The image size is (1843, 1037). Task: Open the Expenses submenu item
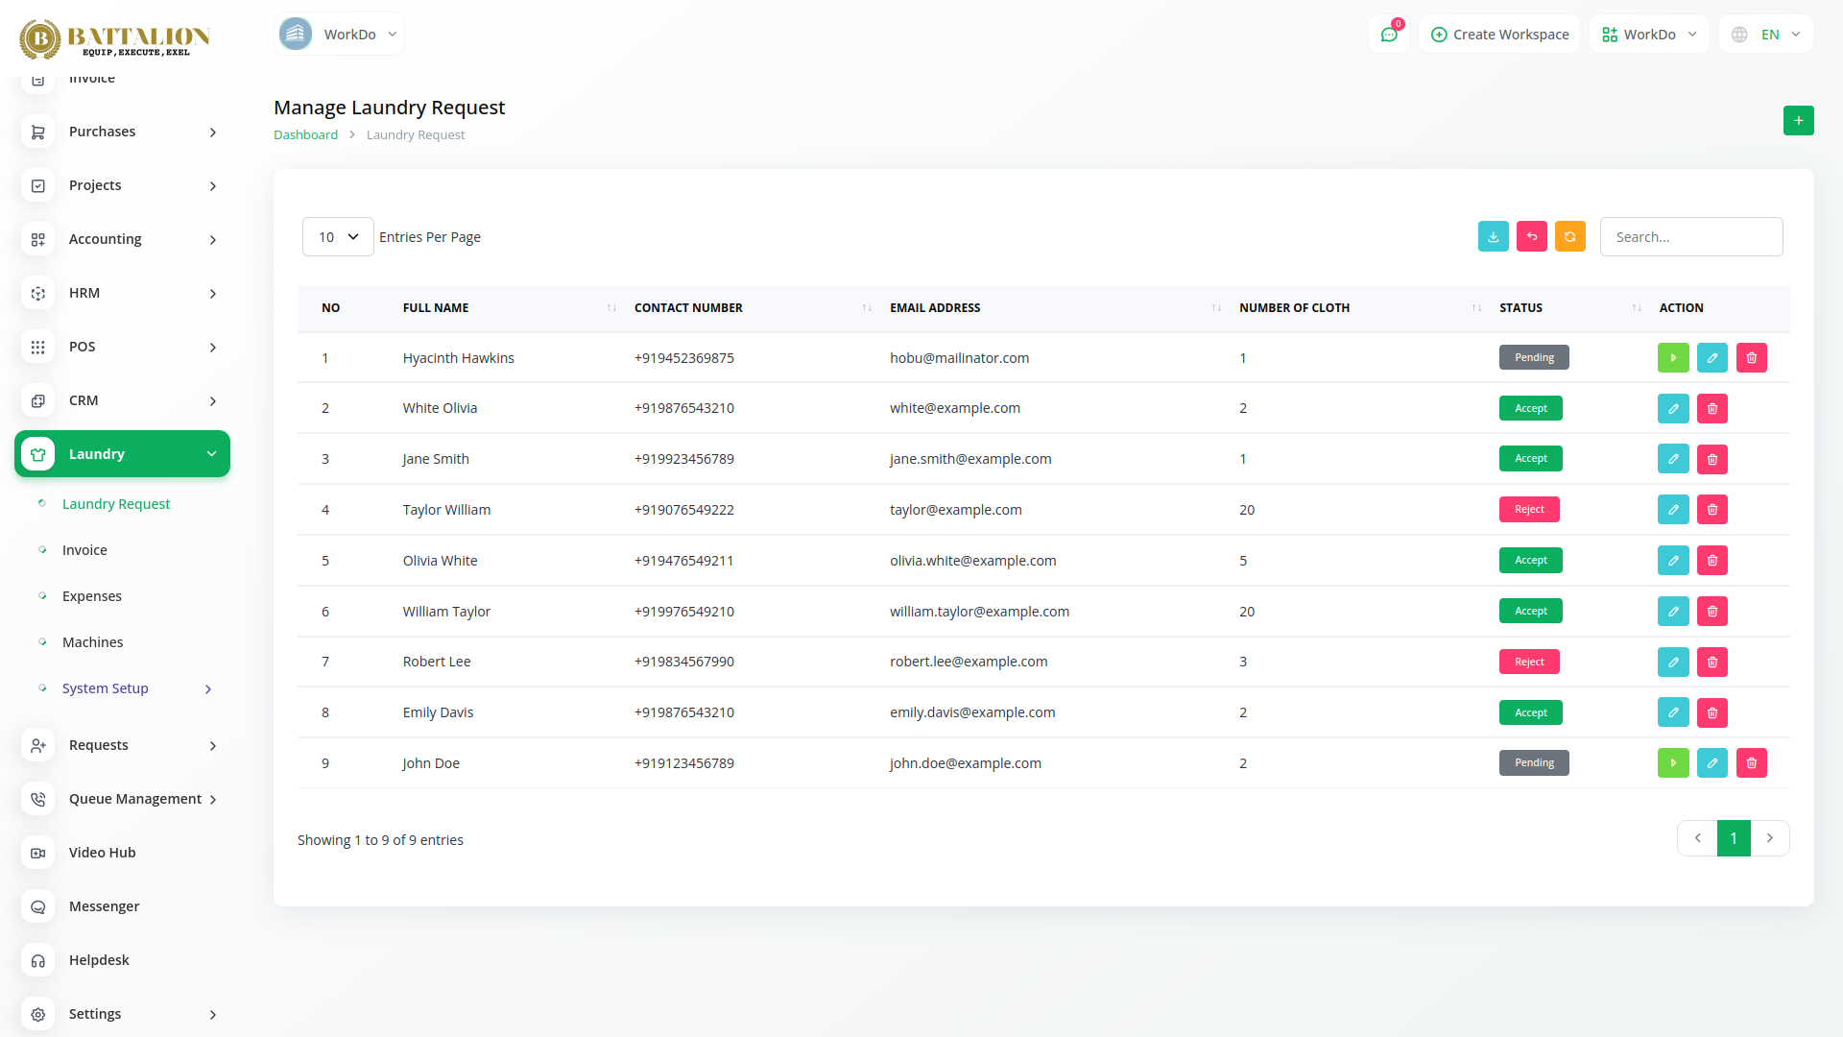92,596
